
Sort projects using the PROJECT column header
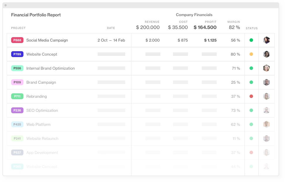[x=18, y=28]
